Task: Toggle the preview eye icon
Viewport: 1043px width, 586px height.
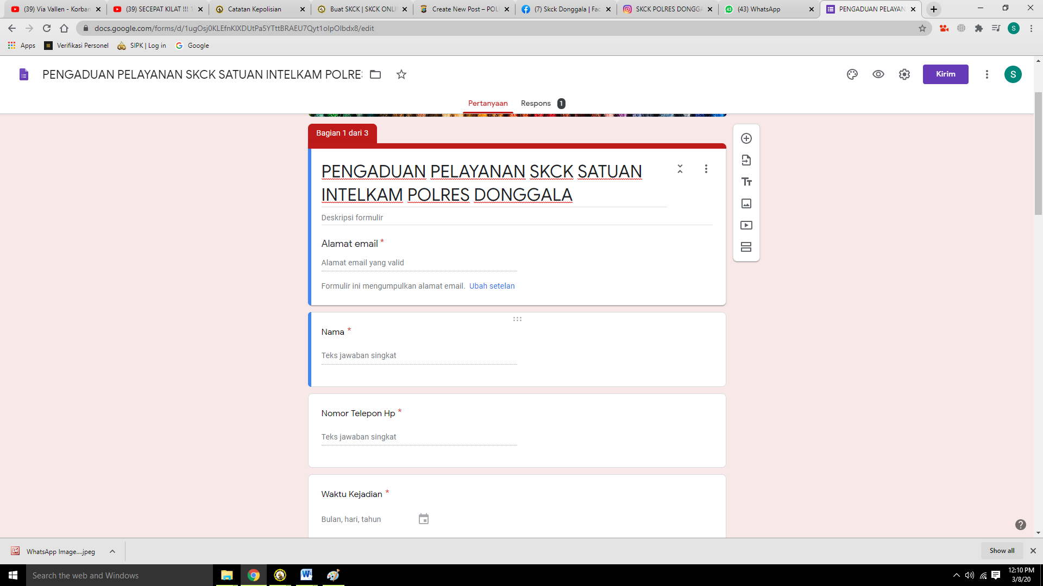Action: [x=878, y=74]
